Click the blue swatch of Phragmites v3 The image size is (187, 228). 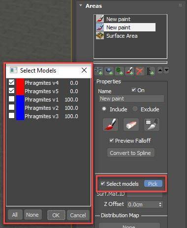click(20, 116)
